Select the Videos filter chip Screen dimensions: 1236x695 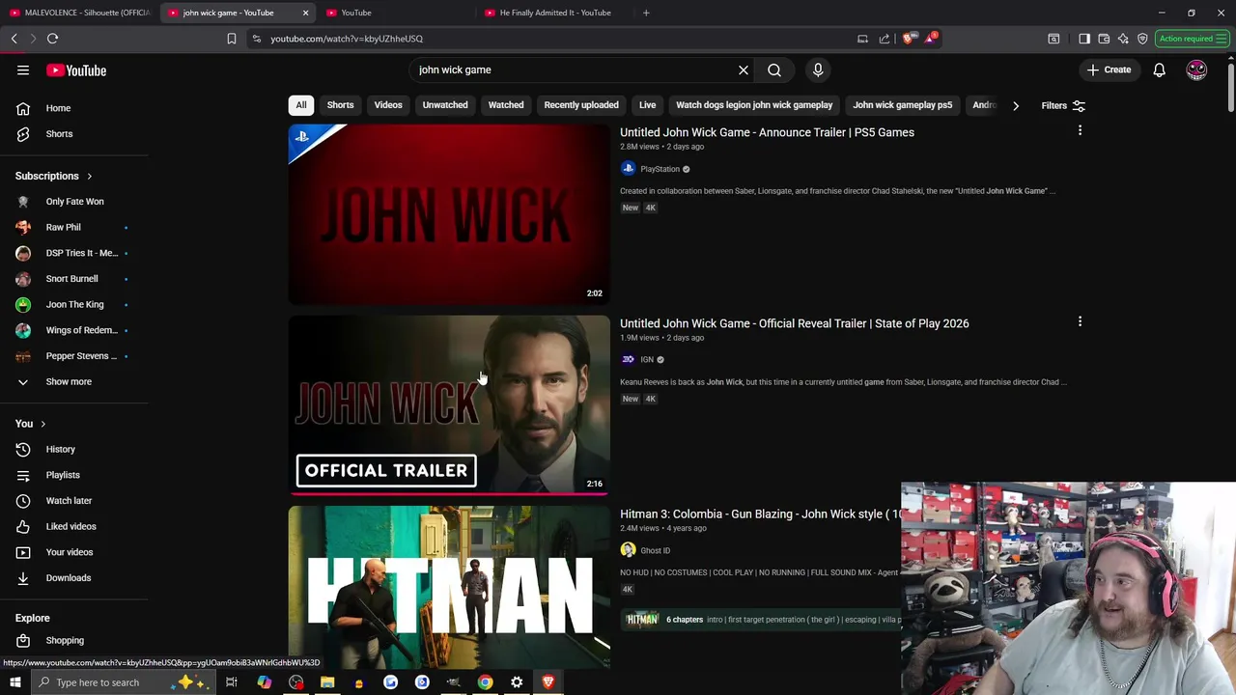tap(388, 105)
